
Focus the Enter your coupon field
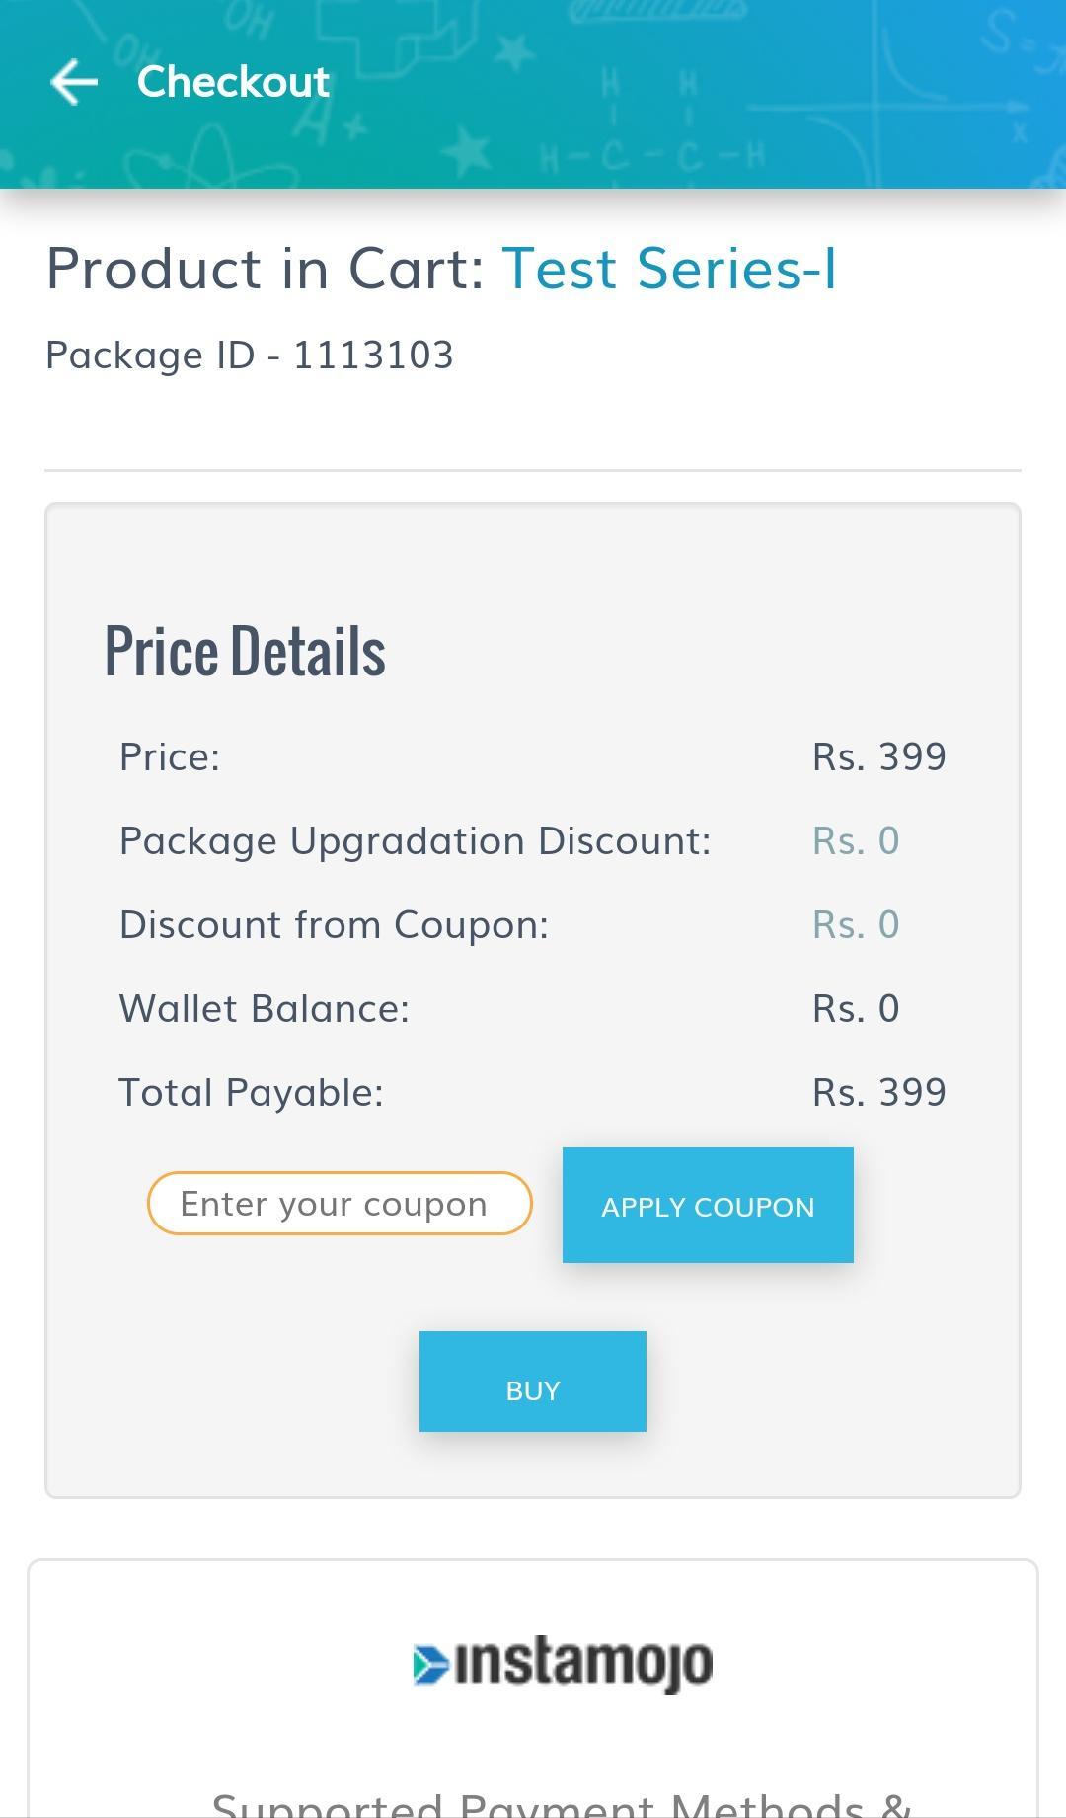click(340, 1203)
